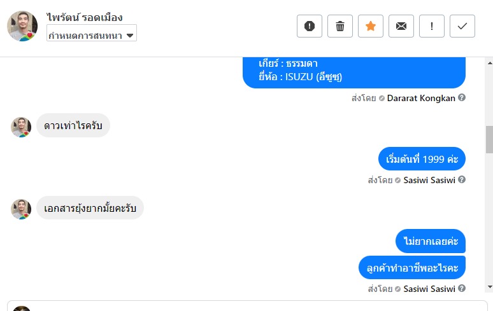
Task: Click the chat scrollbar thumb
Action: [x=489, y=139]
